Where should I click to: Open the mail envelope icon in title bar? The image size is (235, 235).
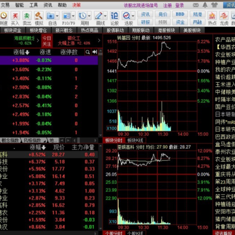[196, 5]
